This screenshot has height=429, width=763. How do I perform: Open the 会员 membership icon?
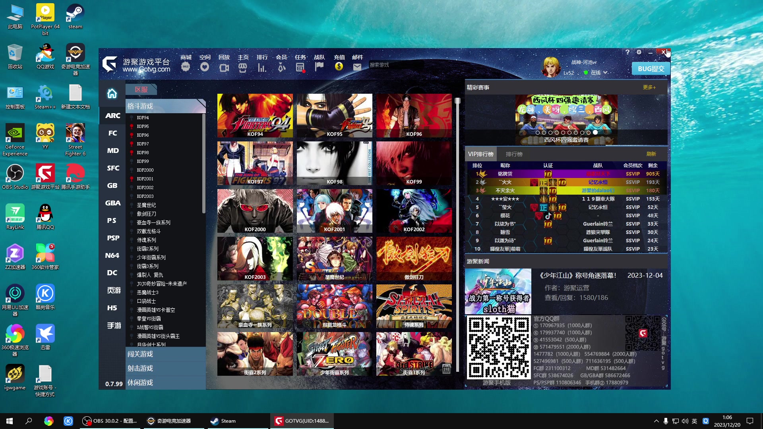point(281,67)
